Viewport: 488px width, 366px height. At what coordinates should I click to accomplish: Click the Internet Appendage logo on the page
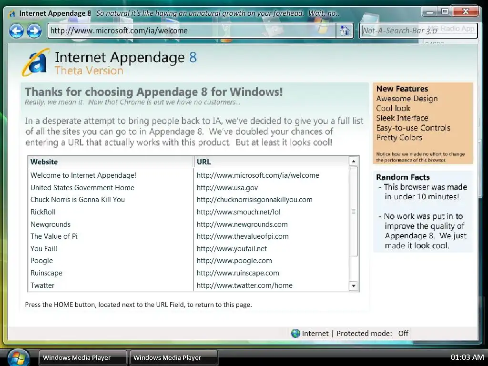point(35,62)
